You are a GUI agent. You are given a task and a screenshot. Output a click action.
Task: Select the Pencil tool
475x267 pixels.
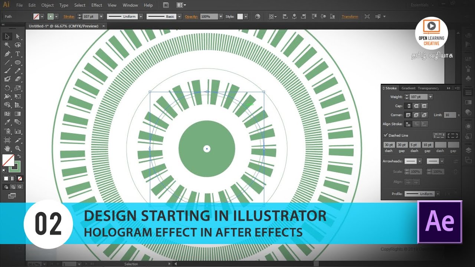click(17, 71)
